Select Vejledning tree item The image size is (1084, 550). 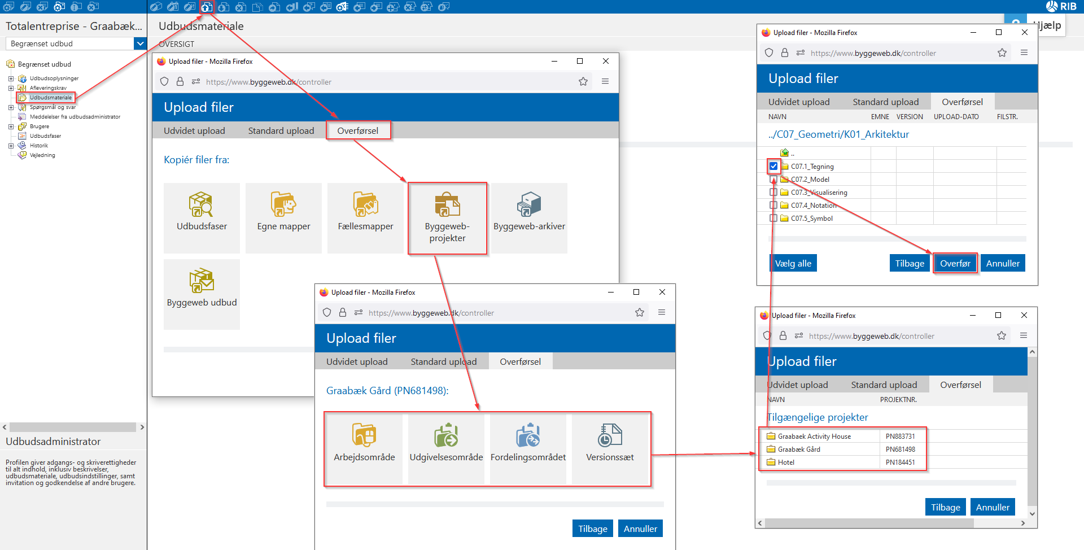point(42,155)
